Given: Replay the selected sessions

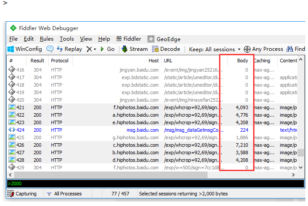Looking at the screenshot, I should coord(69,49).
